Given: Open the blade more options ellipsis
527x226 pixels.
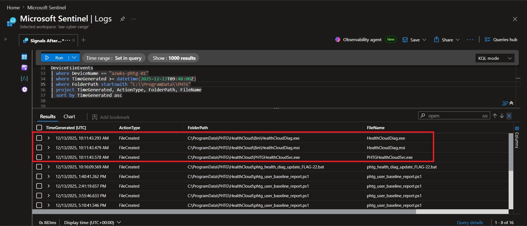Looking at the screenshot, I should pyautogui.click(x=133, y=19).
